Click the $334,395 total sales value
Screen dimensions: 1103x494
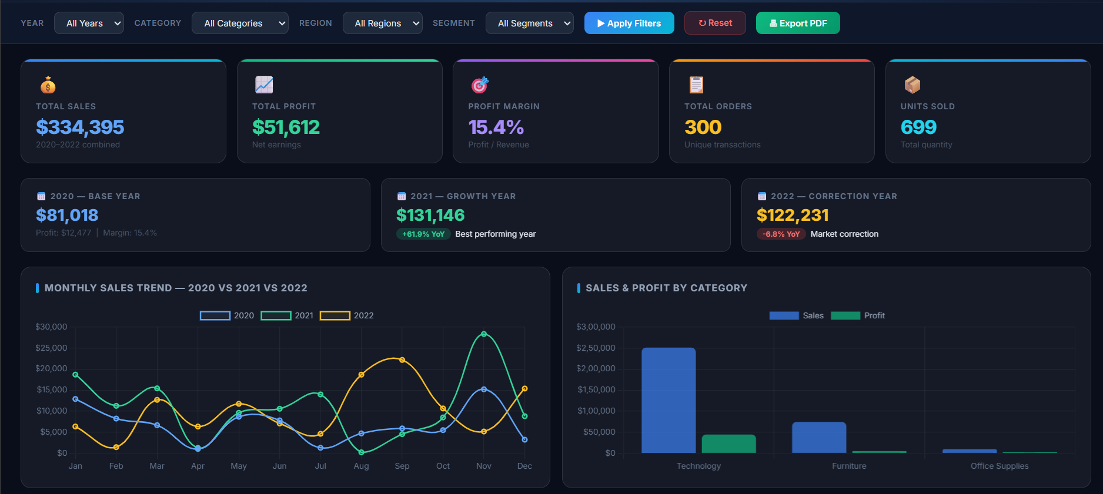80,127
